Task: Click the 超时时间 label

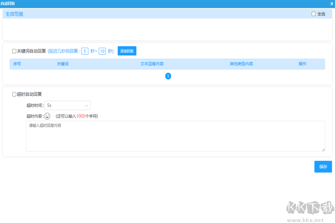Action: 35,105
